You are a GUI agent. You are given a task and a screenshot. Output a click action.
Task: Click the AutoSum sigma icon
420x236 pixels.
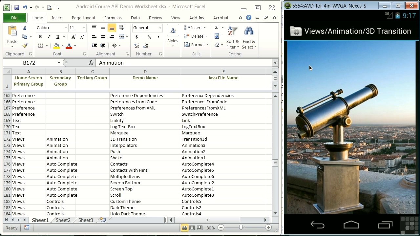[x=217, y=28]
